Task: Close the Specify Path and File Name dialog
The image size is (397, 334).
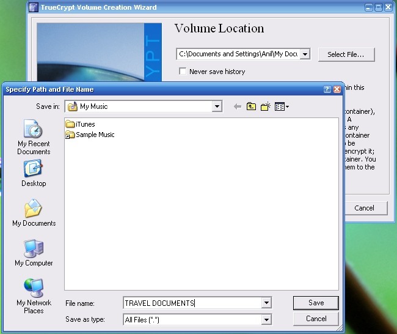Action: tap(337, 89)
